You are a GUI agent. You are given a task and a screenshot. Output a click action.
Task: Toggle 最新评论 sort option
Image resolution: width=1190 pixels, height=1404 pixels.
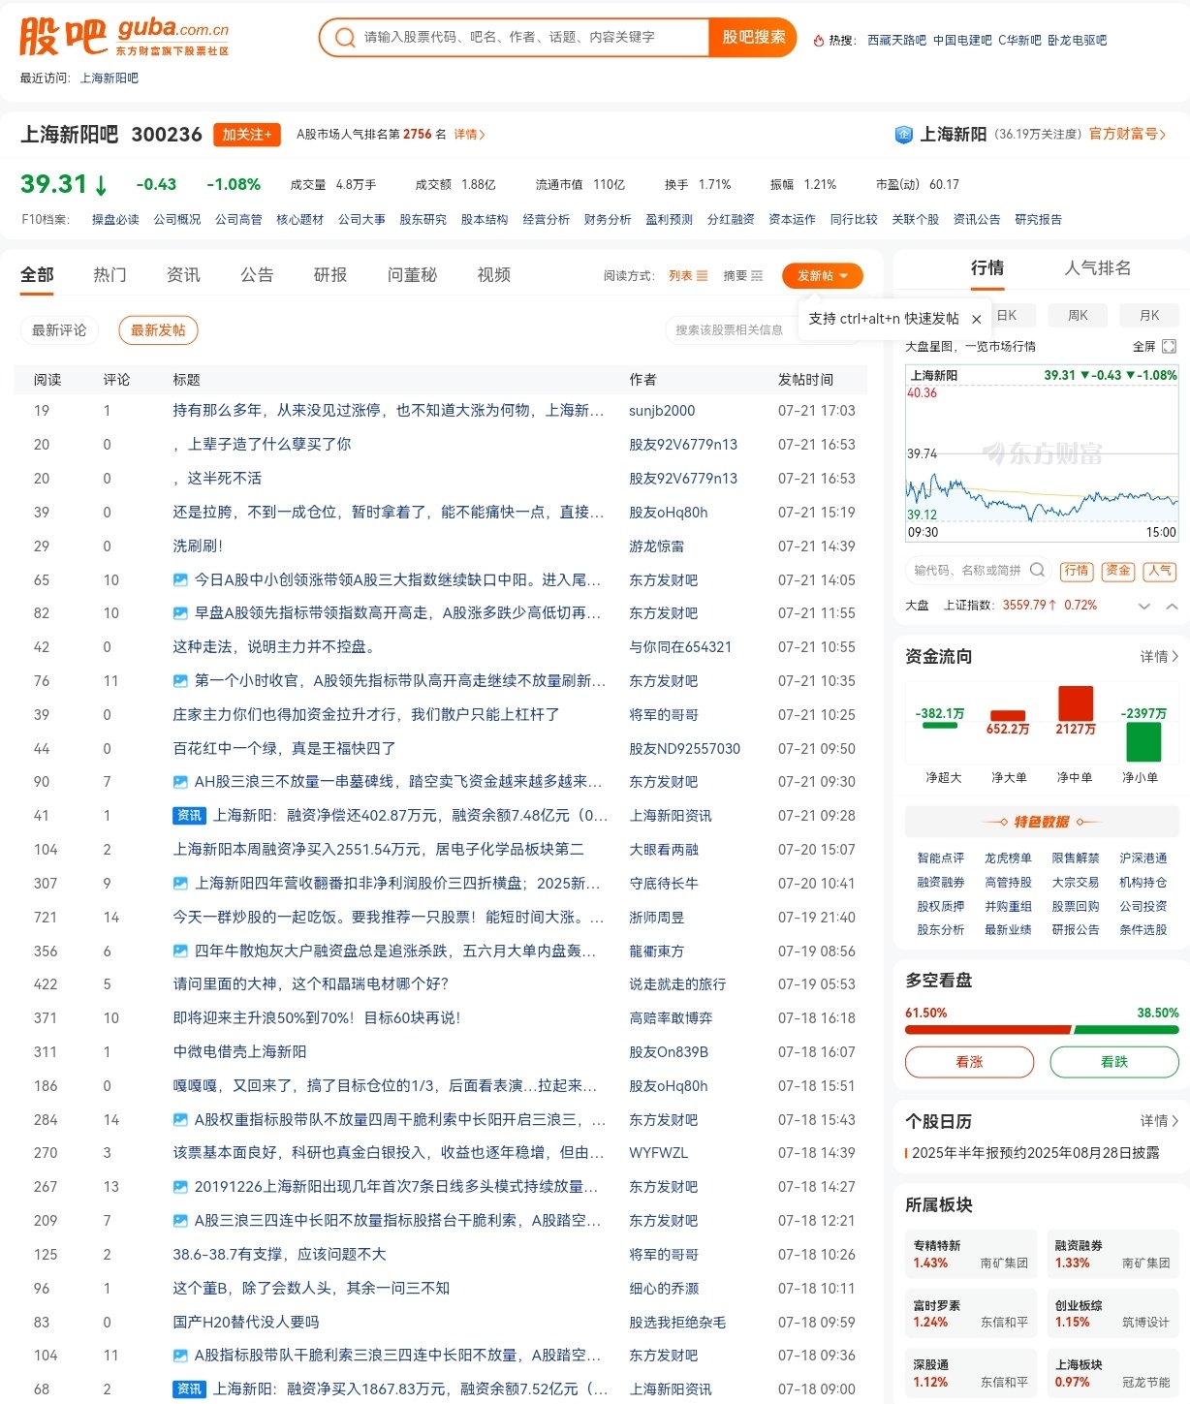pyautogui.click(x=59, y=330)
